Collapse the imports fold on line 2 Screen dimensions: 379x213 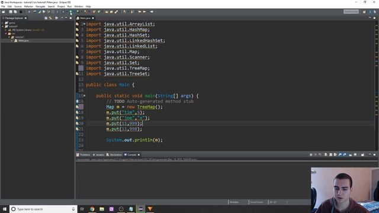[x=84, y=24]
